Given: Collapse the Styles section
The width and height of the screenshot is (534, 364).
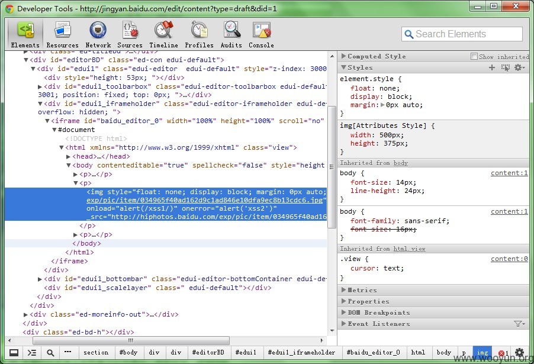Looking at the screenshot, I should click(343, 67).
